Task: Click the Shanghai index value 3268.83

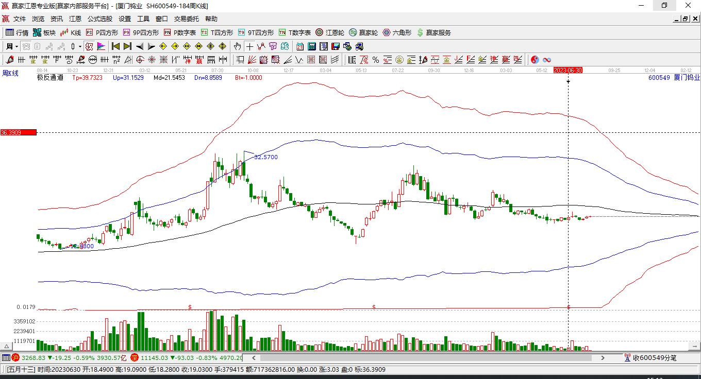Action: [x=34, y=357]
